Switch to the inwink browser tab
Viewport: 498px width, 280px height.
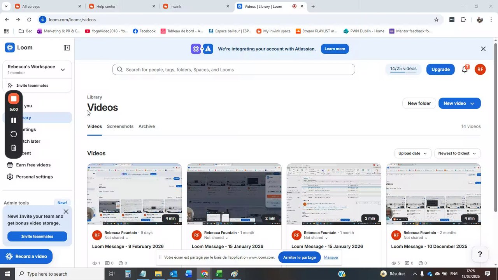tap(196, 6)
